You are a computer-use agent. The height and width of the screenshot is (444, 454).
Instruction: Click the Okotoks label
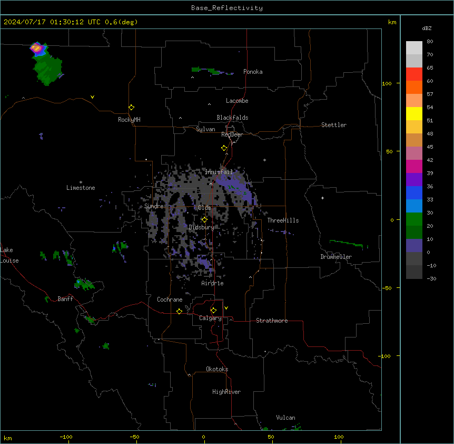217,369
